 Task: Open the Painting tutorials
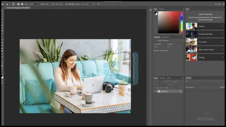coord(205,57)
